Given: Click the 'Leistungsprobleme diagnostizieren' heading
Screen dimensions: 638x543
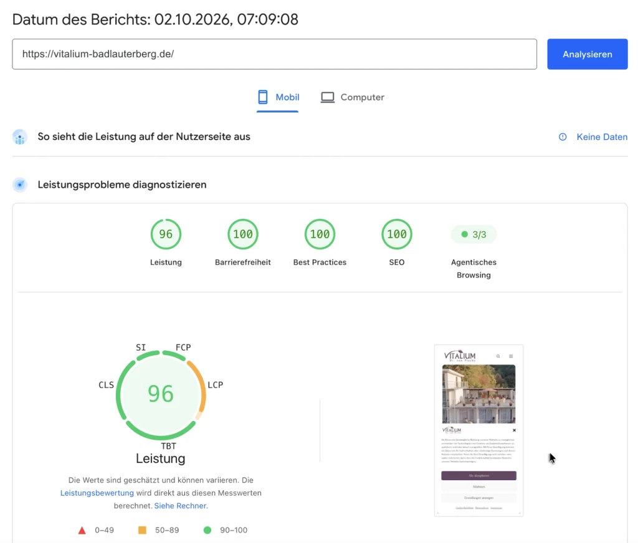Looking at the screenshot, I should 122,185.
